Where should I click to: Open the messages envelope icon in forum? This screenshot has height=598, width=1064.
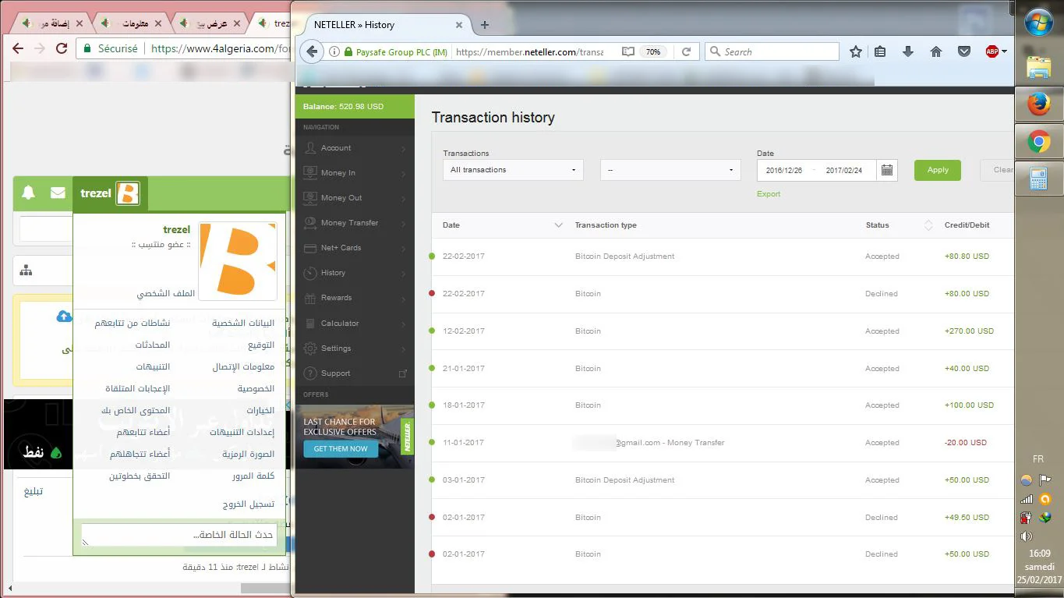point(58,193)
